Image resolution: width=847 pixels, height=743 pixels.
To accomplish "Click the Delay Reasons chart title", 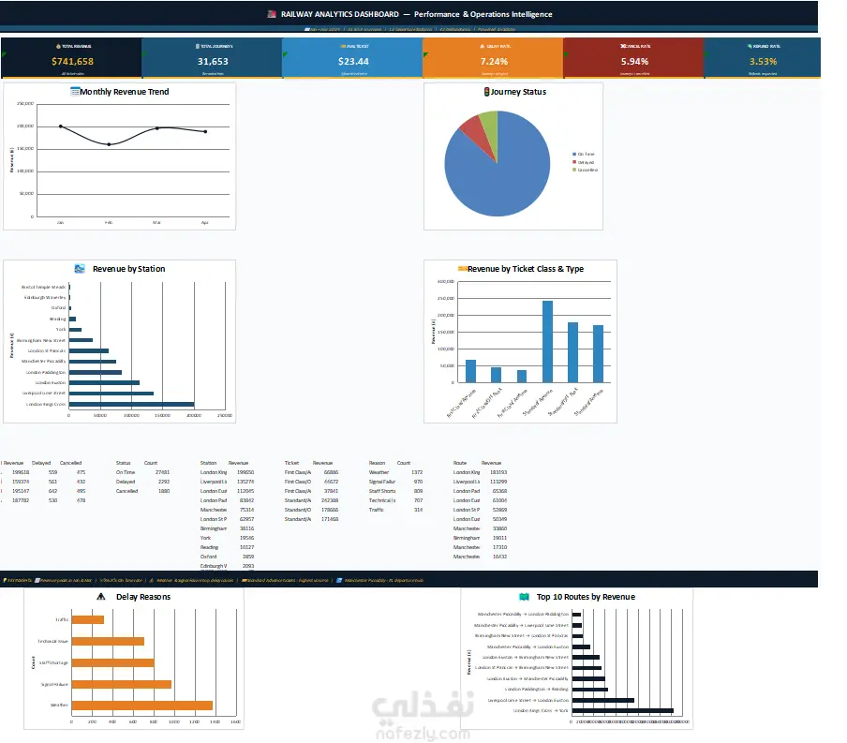I will point(143,597).
